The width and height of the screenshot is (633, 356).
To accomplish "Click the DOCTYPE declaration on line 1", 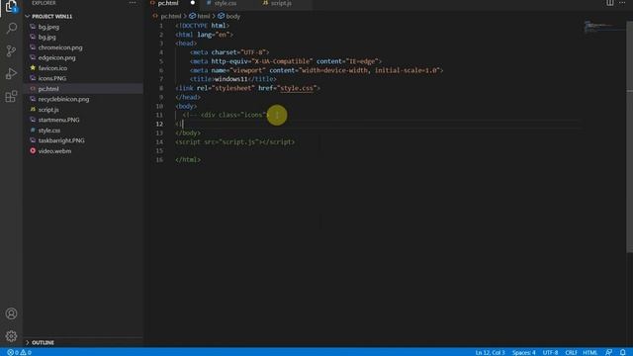I will (202, 26).
